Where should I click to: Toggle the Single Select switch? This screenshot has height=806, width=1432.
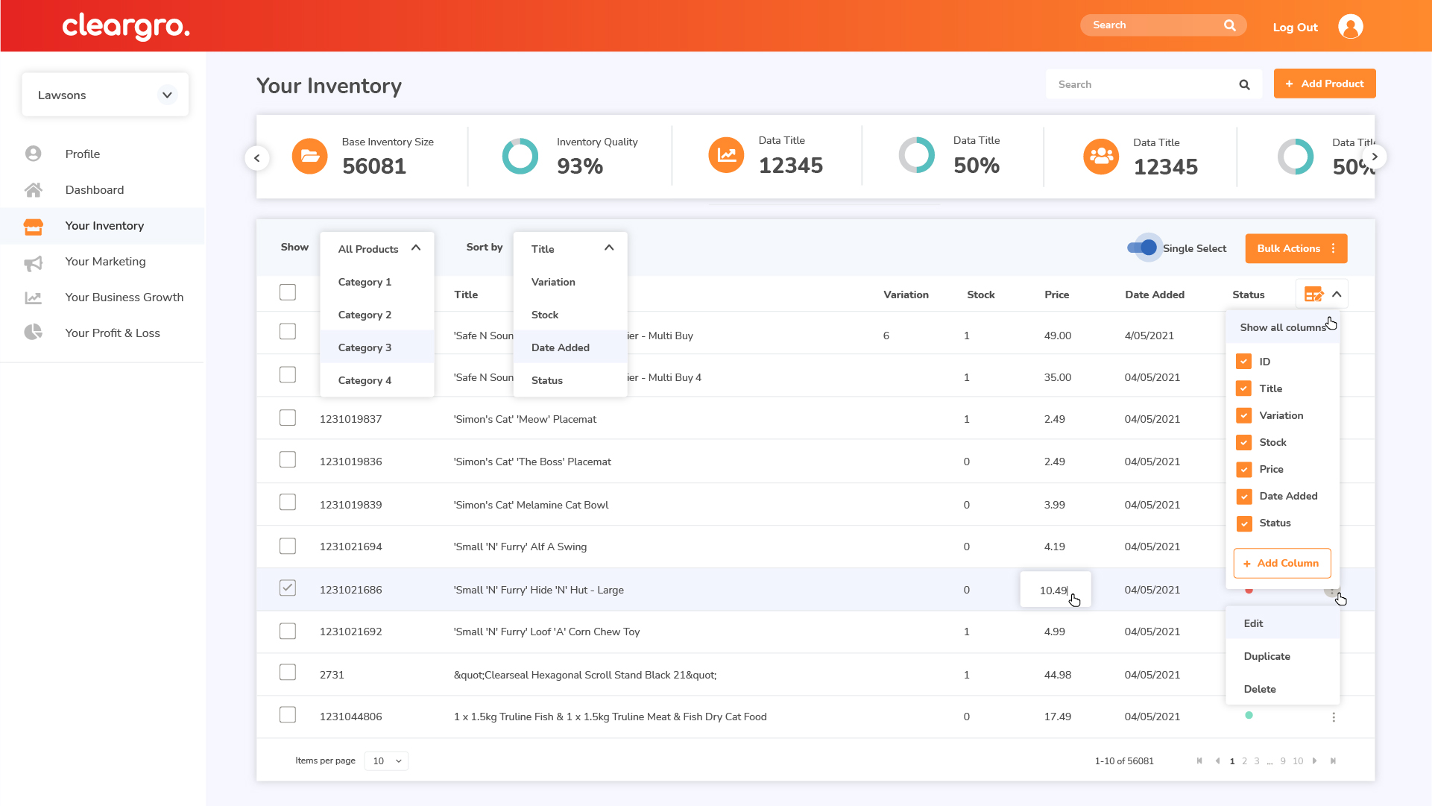click(1142, 248)
